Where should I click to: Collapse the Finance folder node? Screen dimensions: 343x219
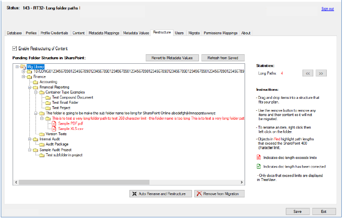23,76
